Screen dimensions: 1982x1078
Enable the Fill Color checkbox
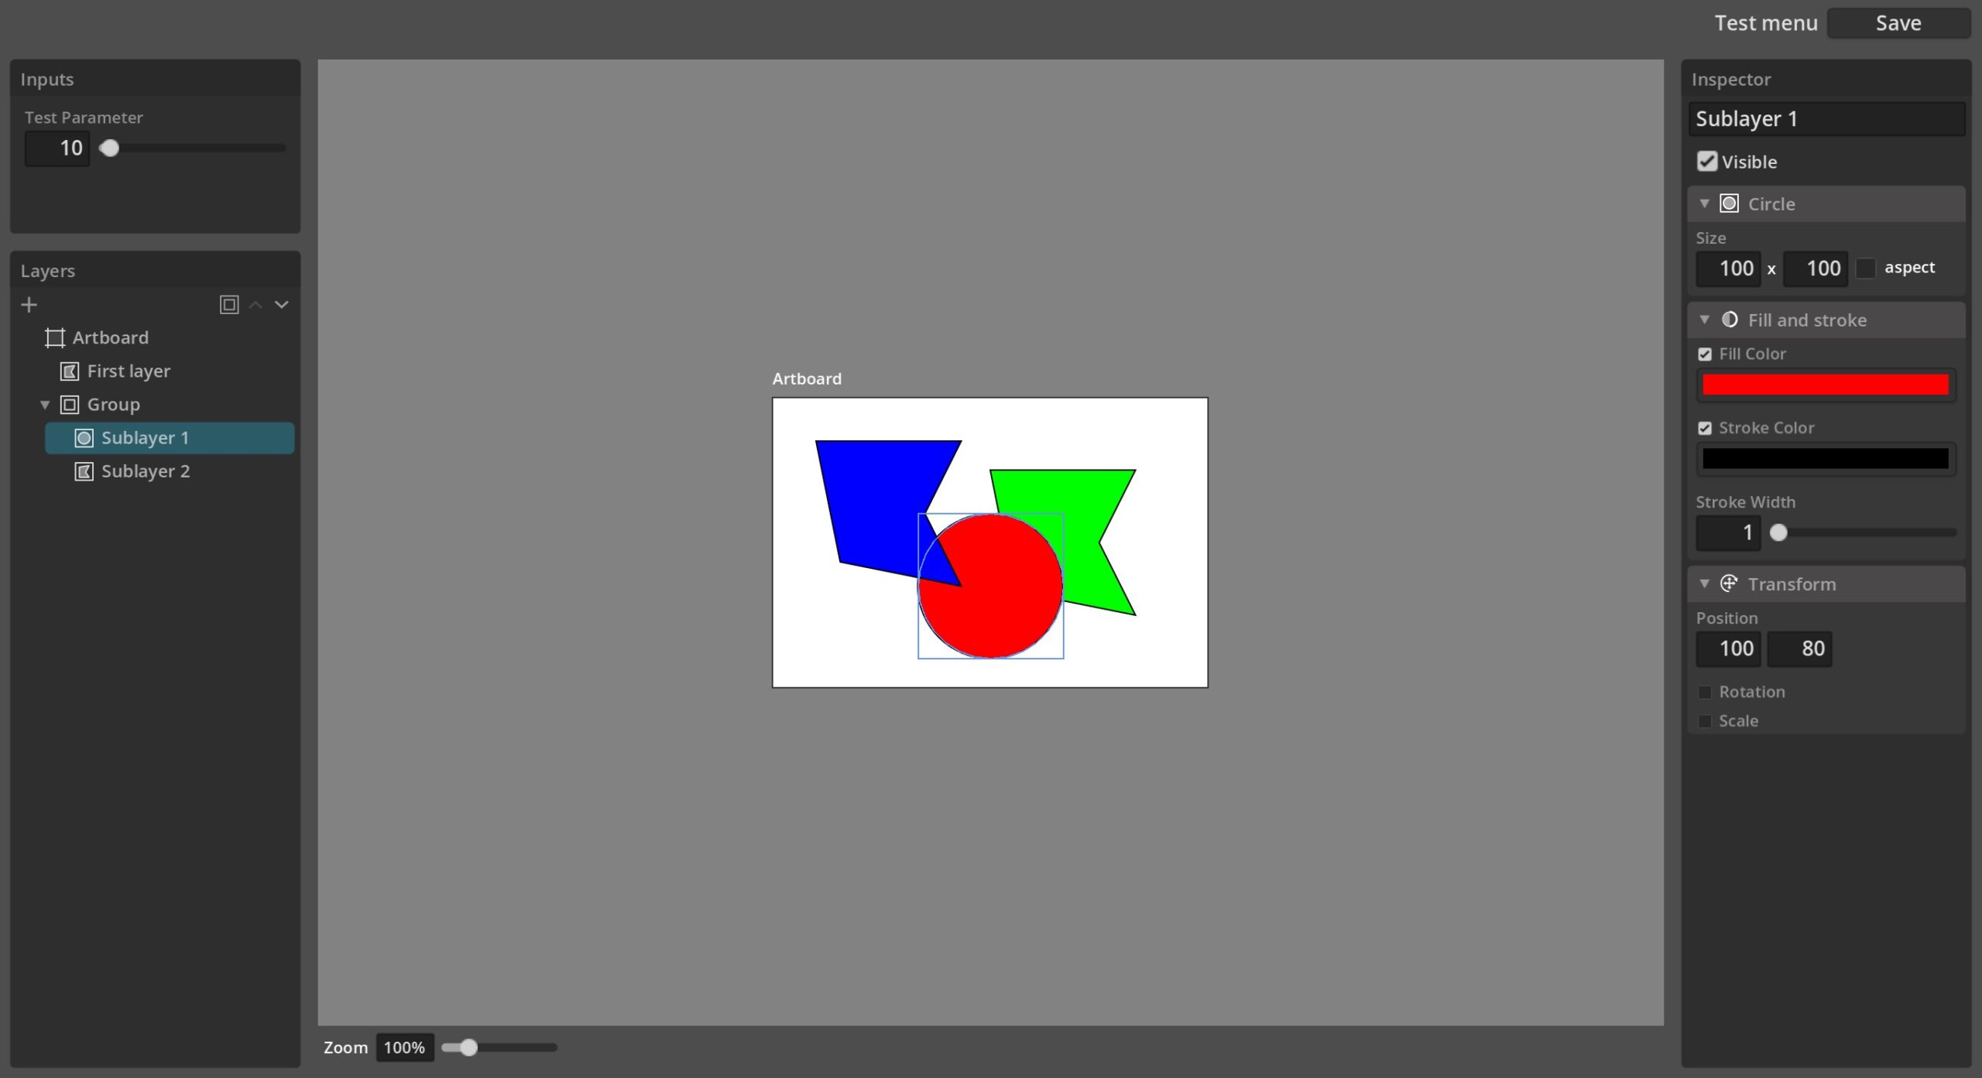pyautogui.click(x=1705, y=353)
